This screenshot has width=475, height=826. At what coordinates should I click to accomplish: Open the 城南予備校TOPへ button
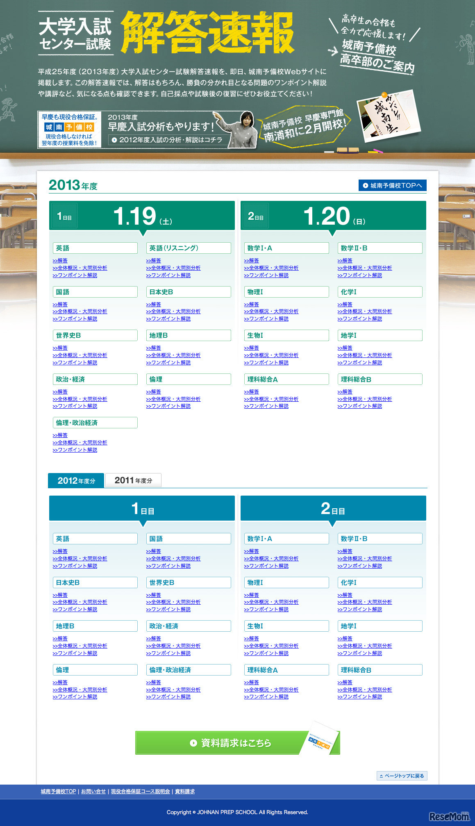(392, 185)
